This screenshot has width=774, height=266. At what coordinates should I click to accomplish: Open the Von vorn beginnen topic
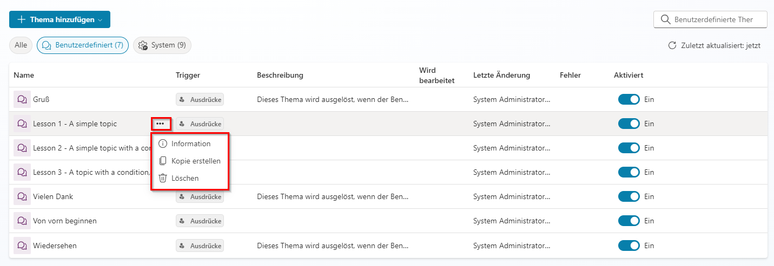(65, 221)
